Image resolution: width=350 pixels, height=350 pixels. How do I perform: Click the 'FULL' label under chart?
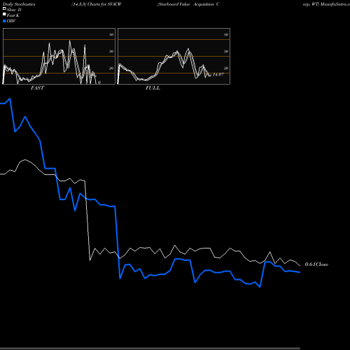pos(153,88)
